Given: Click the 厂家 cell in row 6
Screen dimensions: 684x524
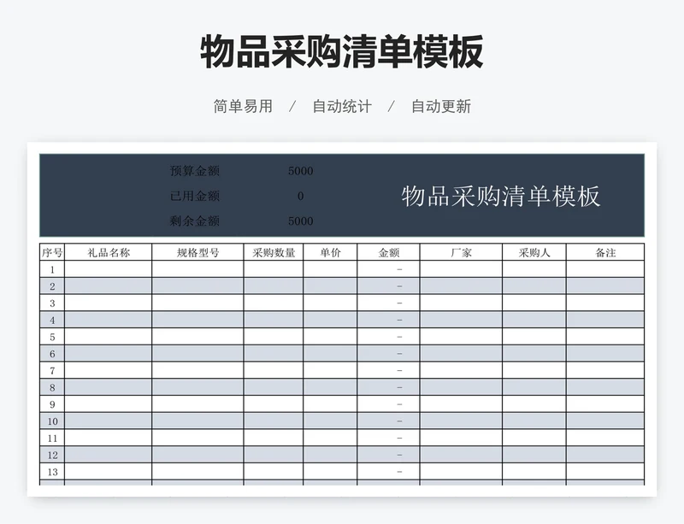Looking at the screenshot, I should [x=461, y=353].
